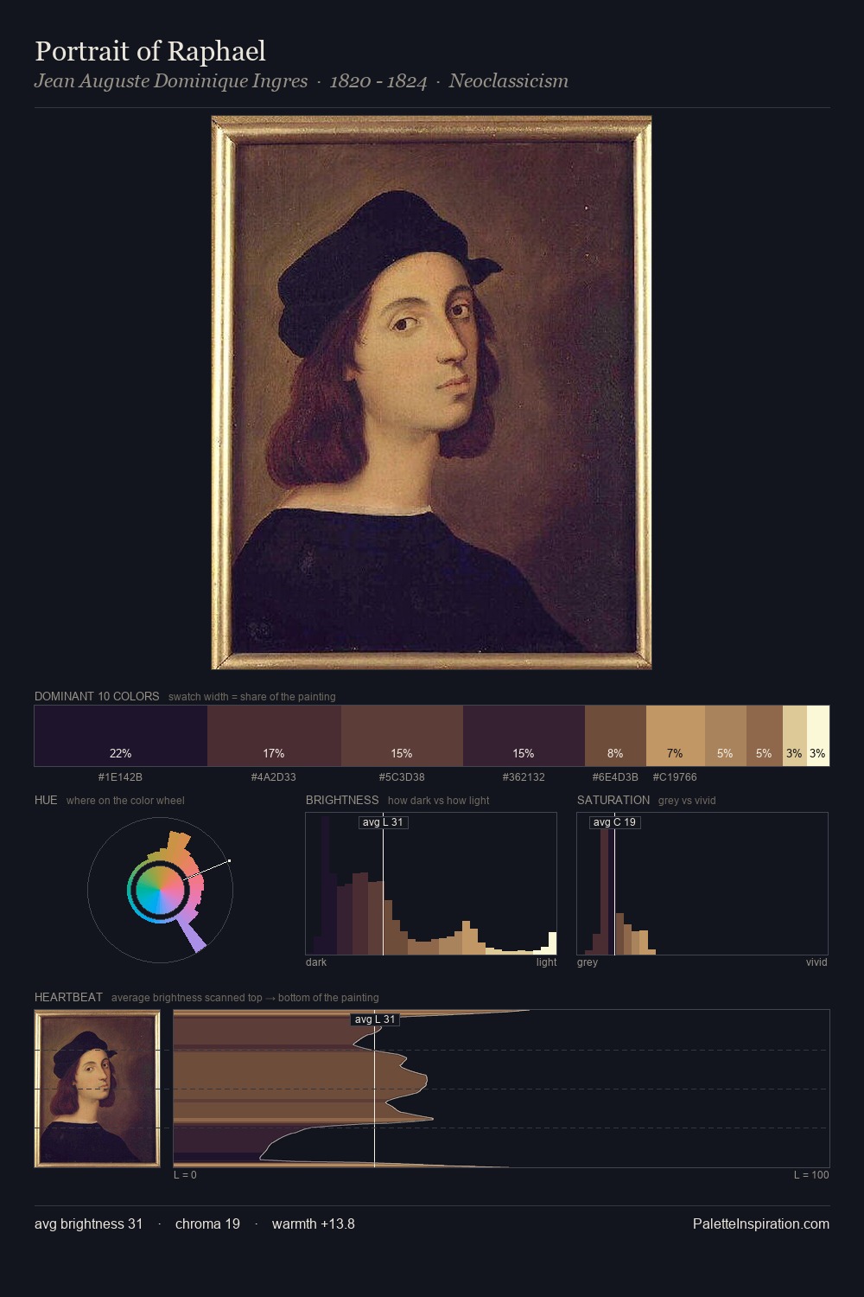Viewport: 864px width, 1297px height.
Task: Click the 'Neoclassicism' style label
Action: pyautogui.click(x=508, y=81)
